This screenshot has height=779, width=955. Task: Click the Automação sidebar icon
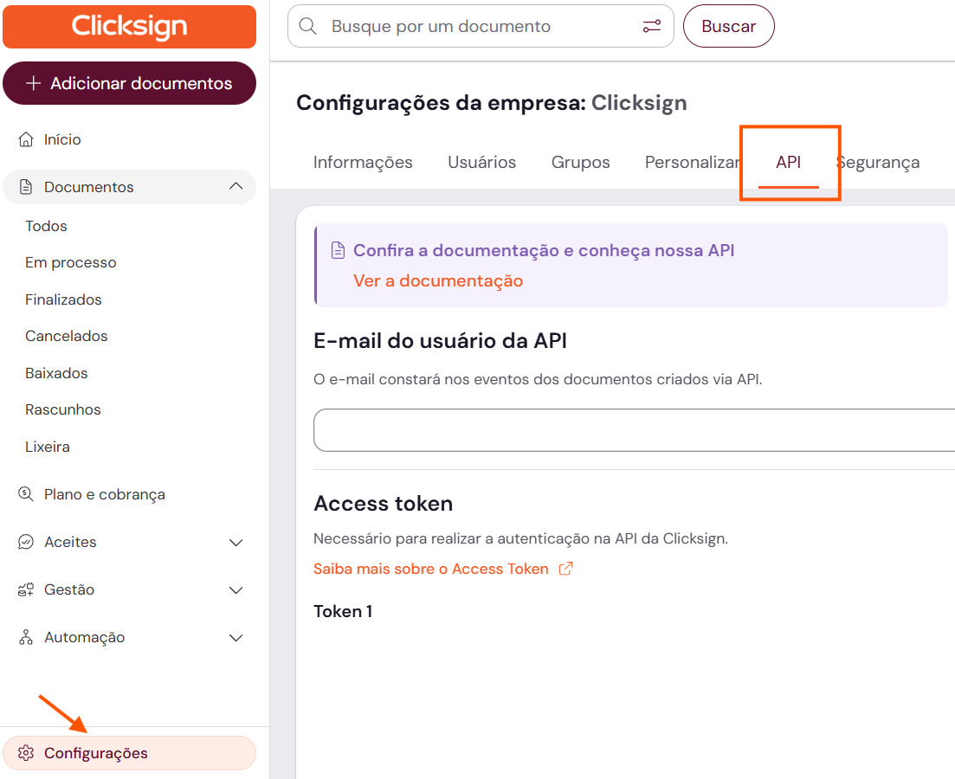(x=26, y=637)
